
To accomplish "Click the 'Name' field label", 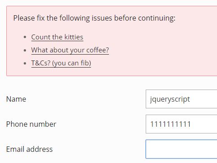I will point(16,99).
